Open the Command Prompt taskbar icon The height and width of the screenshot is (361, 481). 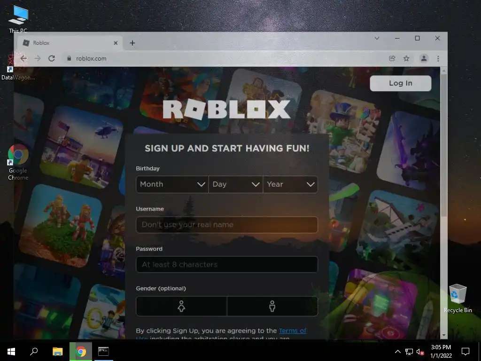[x=103, y=352]
